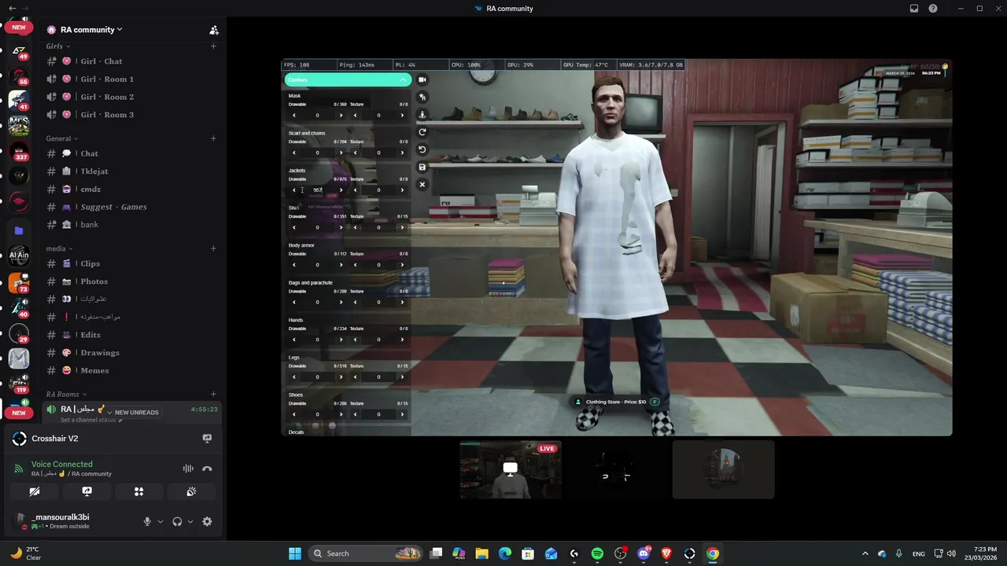
Task: Deafen with the headphones icon
Action: [177, 521]
